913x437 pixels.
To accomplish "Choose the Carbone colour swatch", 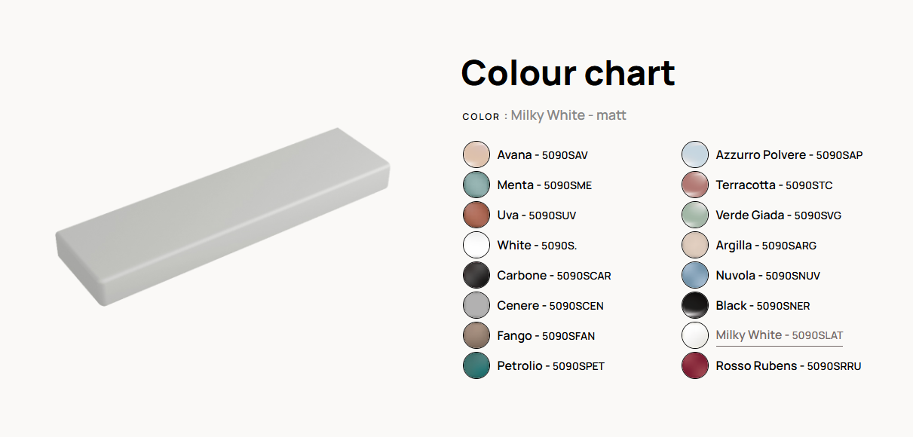I will point(476,275).
